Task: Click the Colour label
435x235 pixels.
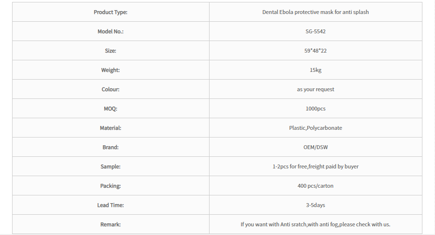Action: coord(111,89)
